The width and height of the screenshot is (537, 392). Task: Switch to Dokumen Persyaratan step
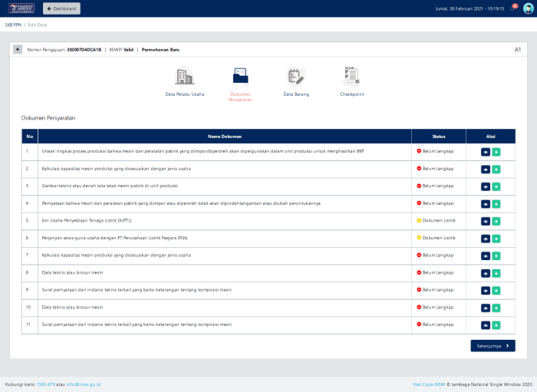[240, 77]
